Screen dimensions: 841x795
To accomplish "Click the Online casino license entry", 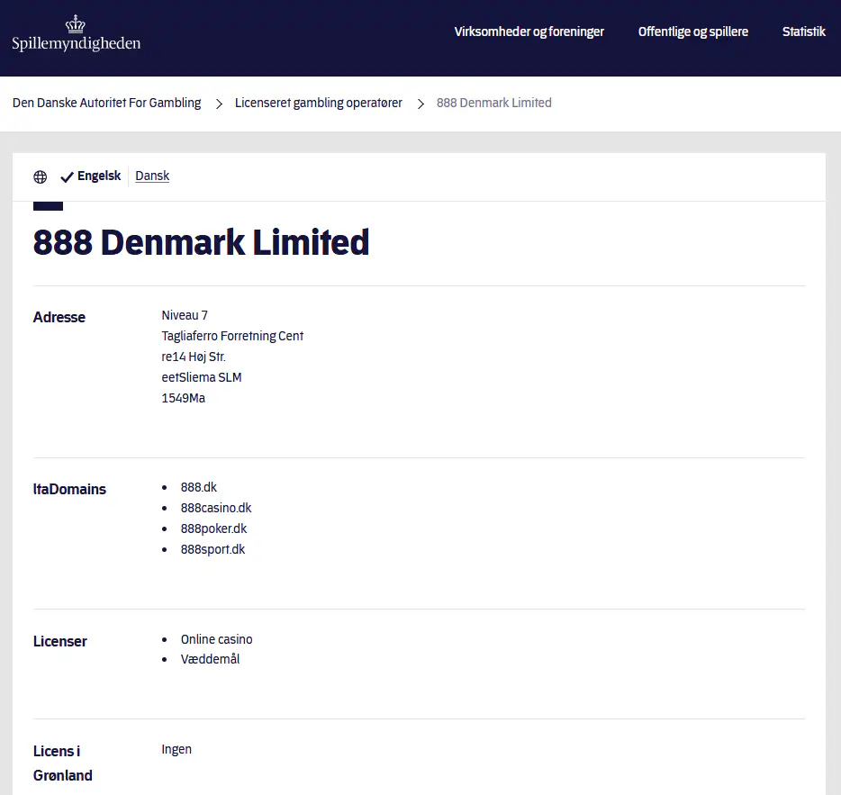I will [x=216, y=639].
